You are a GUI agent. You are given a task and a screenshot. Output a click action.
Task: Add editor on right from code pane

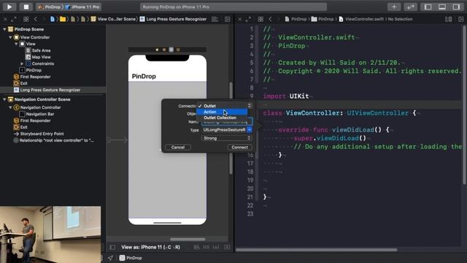(460, 19)
